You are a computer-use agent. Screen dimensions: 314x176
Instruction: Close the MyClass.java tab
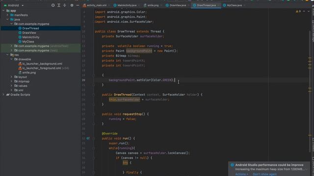pyautogui.click(x=244, y=5)
